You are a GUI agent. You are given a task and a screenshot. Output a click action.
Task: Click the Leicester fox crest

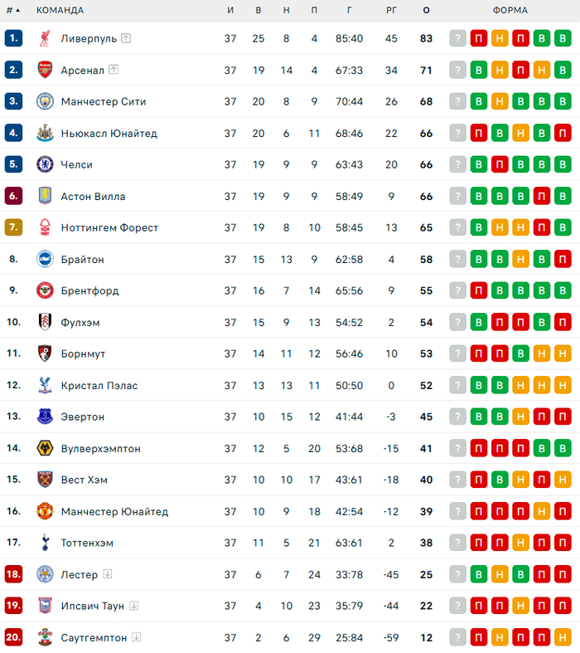point(45,574)
